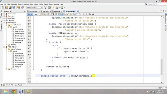Viewport: 167px width, 94px height.
Task: Click the scroll down arrow in editor
Action: pos(162,82)
